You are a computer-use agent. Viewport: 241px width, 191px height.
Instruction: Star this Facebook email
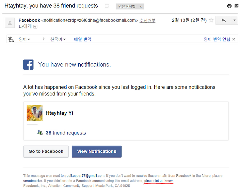click(x=211, y=20)
